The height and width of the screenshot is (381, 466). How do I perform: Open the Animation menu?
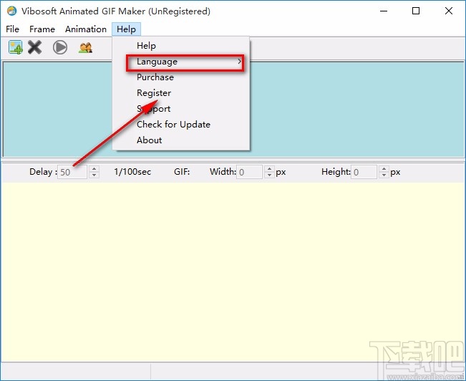point(86,29)
